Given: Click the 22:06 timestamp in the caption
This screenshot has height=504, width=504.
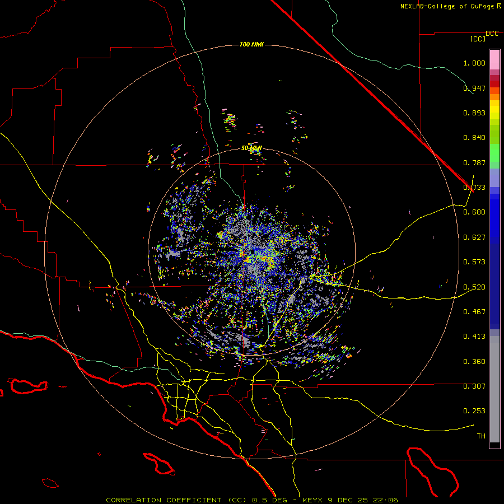Looking at the screenshot, I should click(x=385, y=500).
